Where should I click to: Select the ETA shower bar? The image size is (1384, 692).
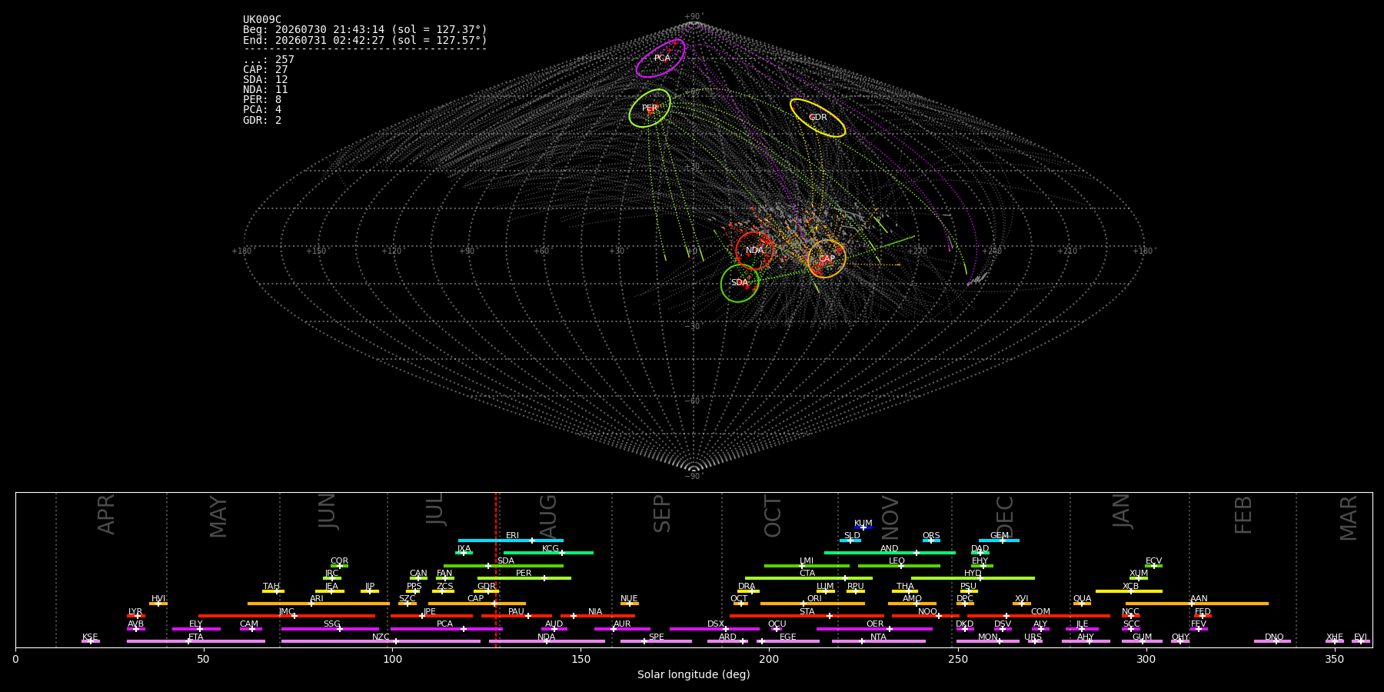(x=196, y=641)
